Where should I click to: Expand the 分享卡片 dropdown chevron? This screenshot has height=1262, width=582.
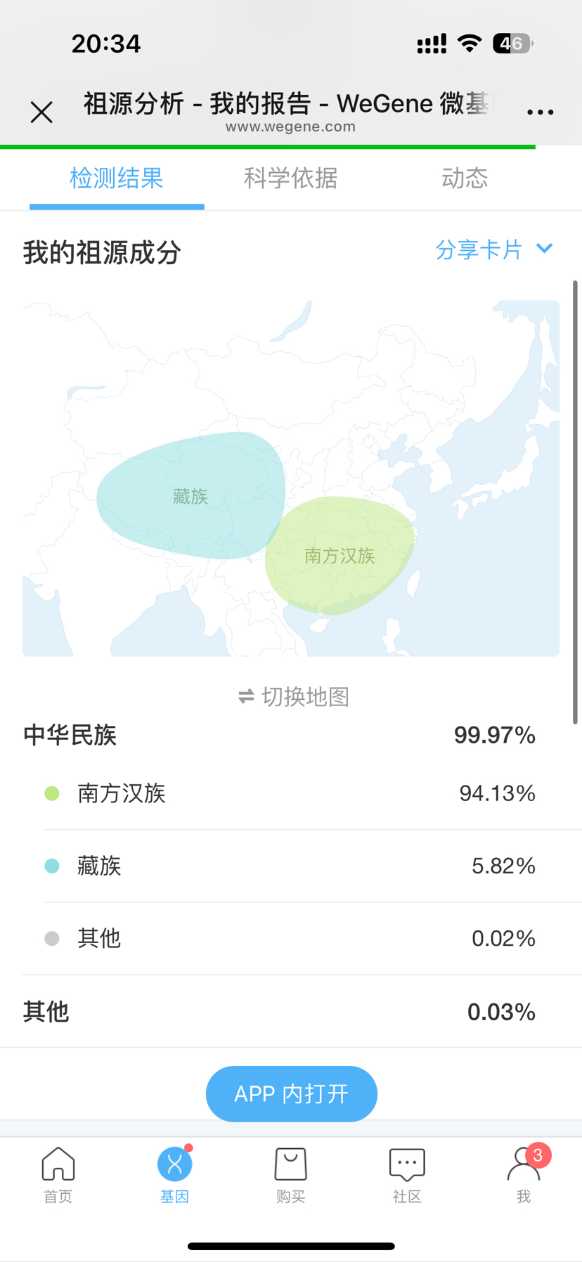tap(544, 249)
